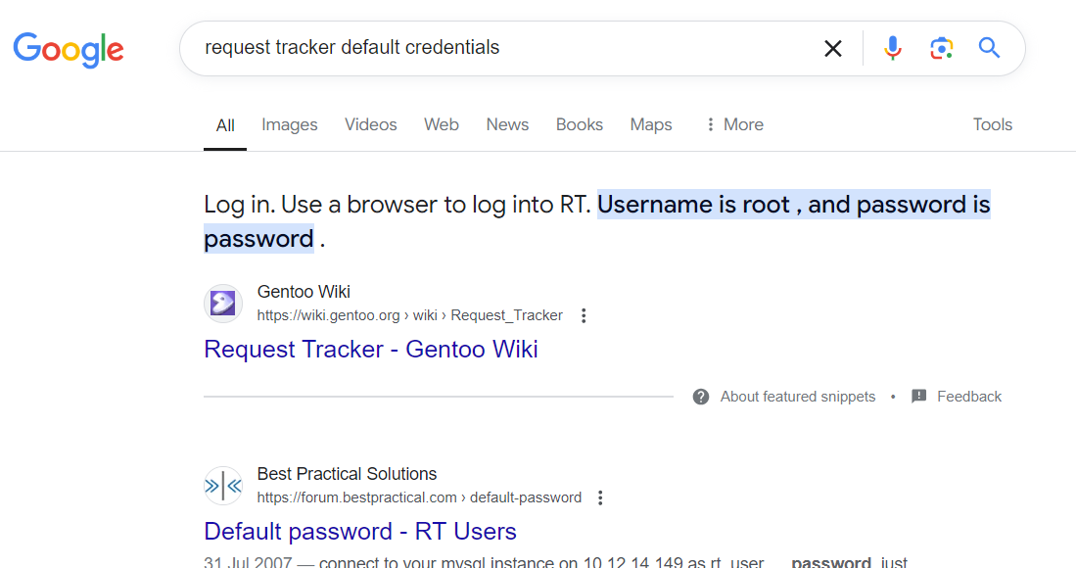Switch to the Videos tab

tap(371, 124)
